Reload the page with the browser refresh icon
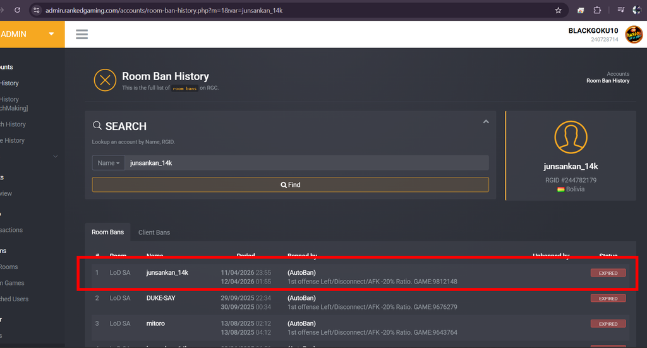 (x=17, y=10)
